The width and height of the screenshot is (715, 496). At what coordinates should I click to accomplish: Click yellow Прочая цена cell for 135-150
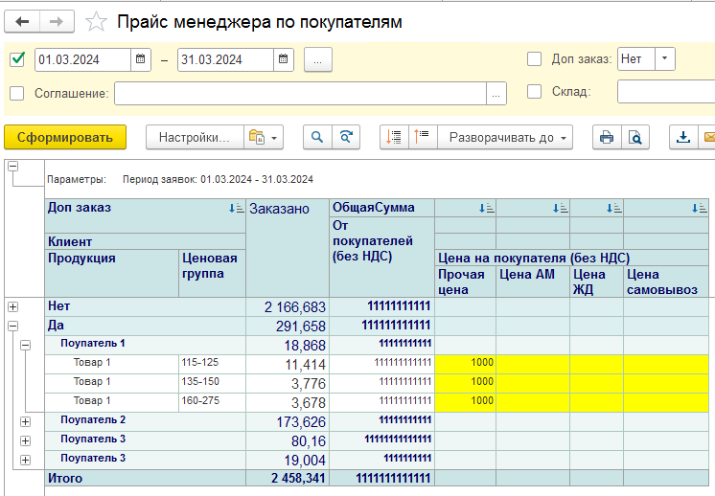pyautogui.click(x=466, y=384)
